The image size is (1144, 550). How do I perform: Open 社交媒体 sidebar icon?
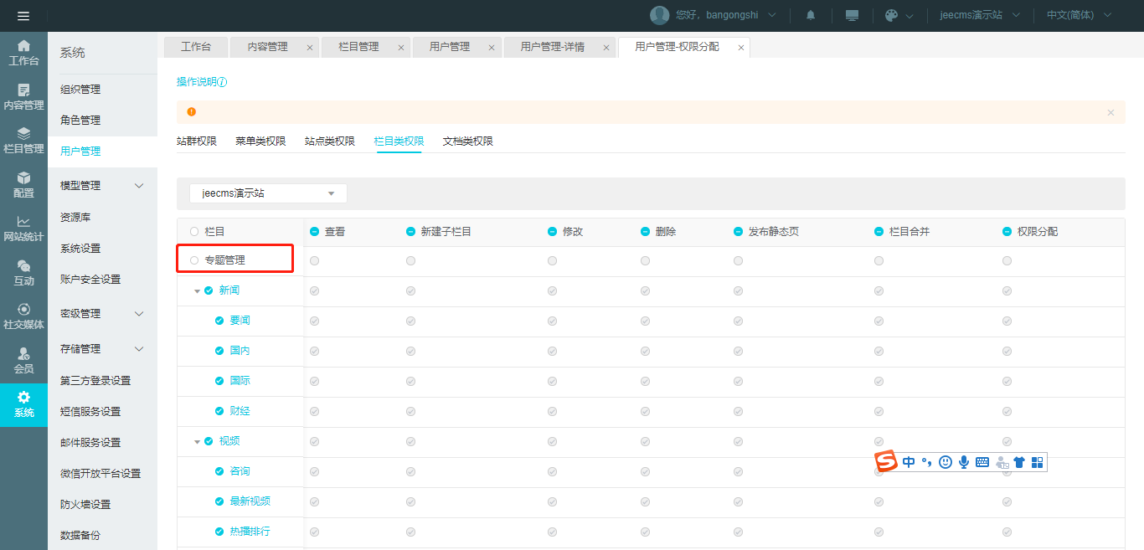pos(23,316)
